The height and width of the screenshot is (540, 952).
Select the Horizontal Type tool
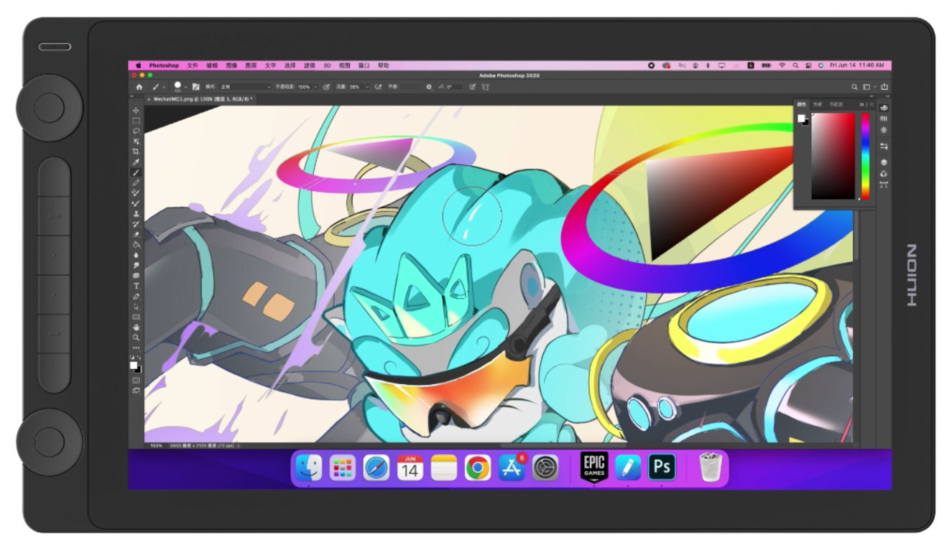[136, 286]
